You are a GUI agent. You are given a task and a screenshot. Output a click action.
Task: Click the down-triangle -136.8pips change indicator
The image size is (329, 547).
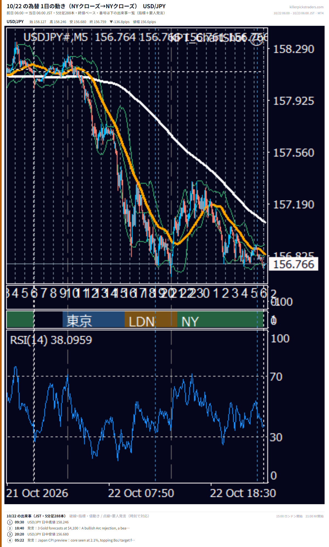point(120,22)
